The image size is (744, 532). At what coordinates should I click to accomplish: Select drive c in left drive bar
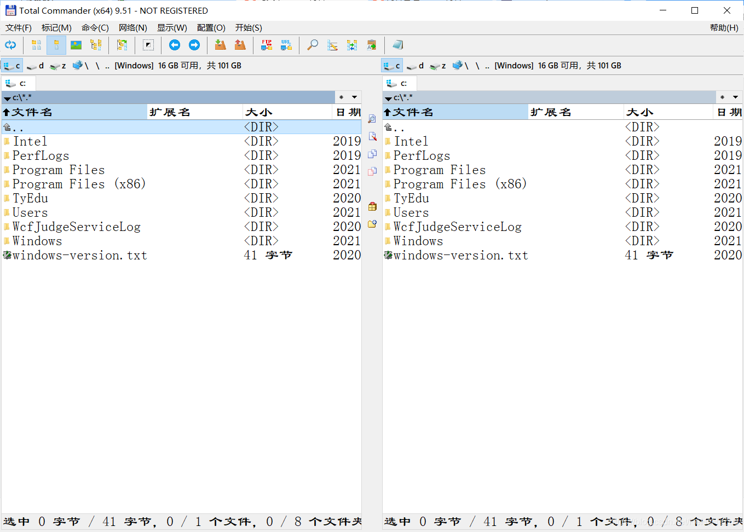[x=12, y=66]
